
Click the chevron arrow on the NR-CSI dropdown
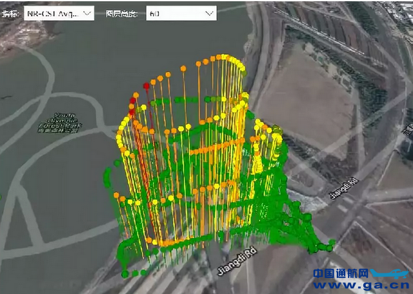click(x=86, y=14)
